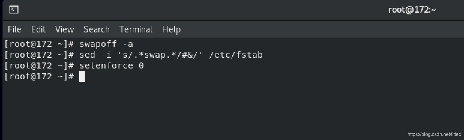Click the -i option of sed command
Viewport: 464px width, 140px height.
107,55
